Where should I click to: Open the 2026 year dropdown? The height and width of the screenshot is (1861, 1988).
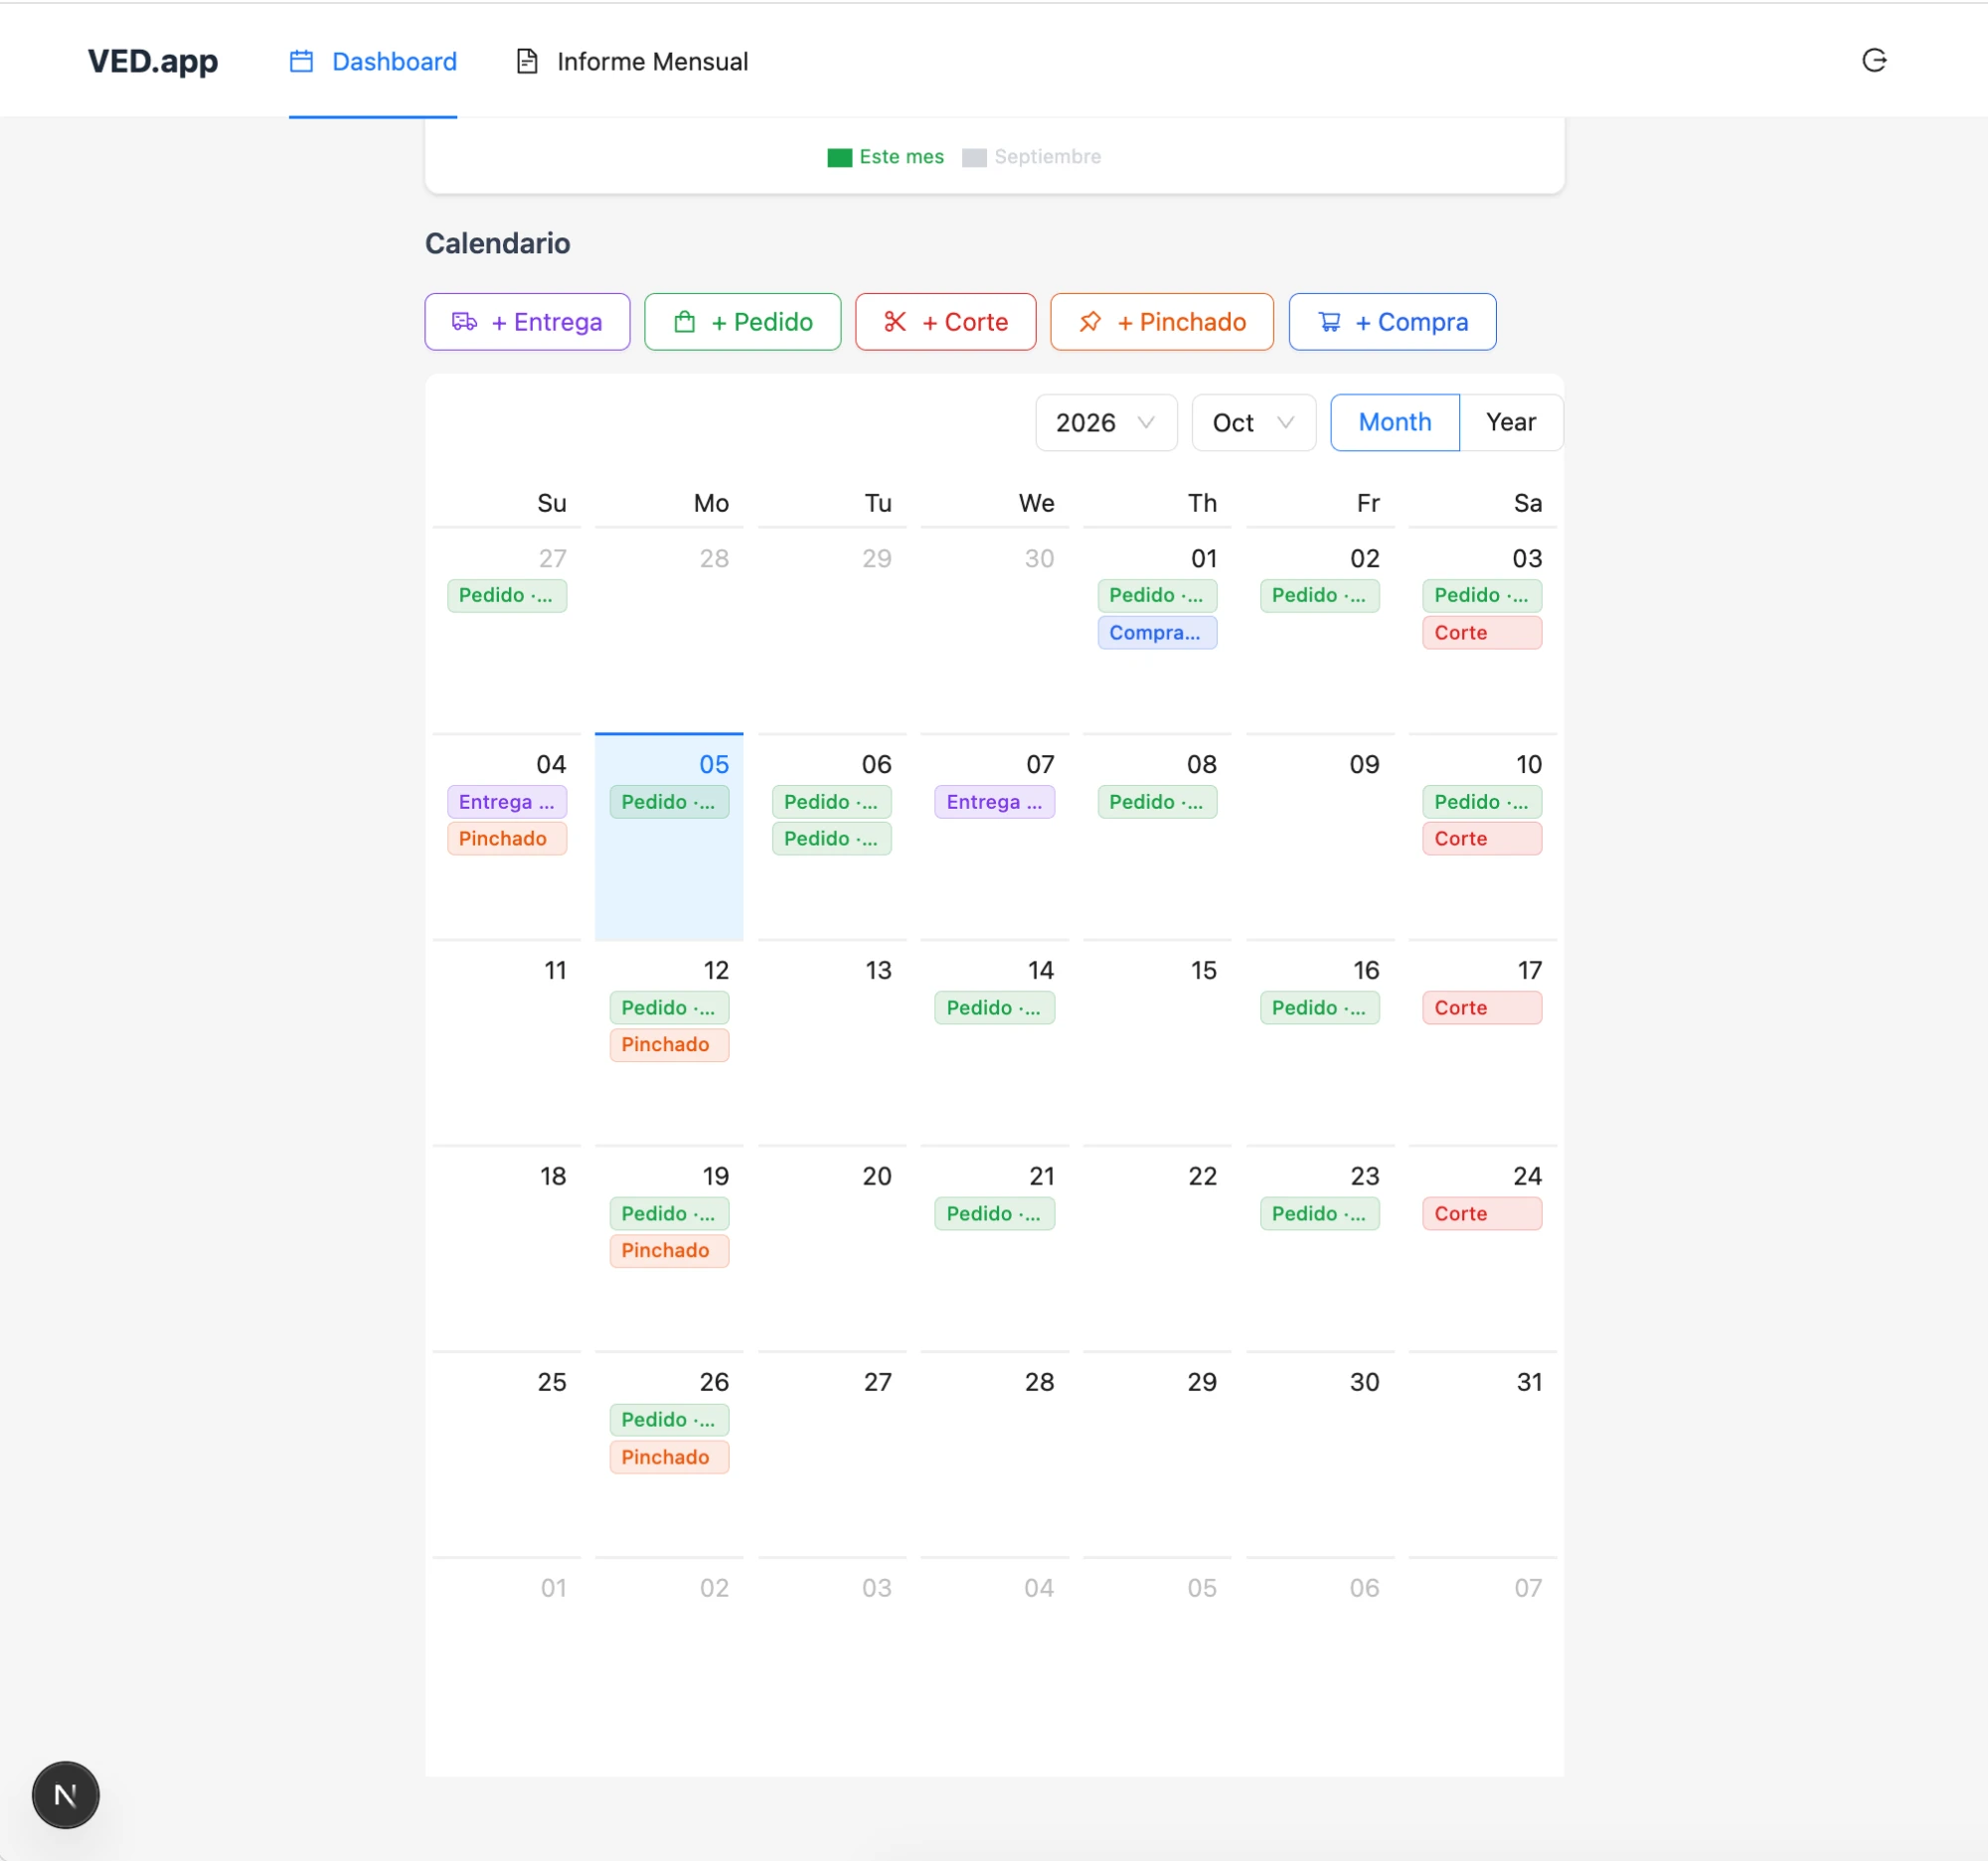[1106, 422]
